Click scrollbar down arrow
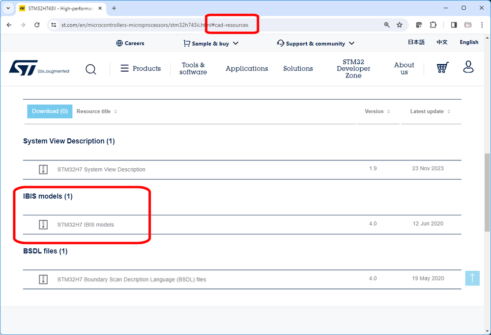Screen dimensions: 491x335 point(487,331)
